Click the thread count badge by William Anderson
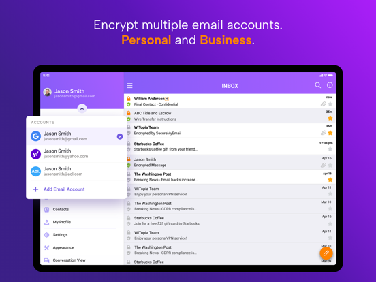The height and width of the screenshot is (282, 376). (x=167, y=99)
